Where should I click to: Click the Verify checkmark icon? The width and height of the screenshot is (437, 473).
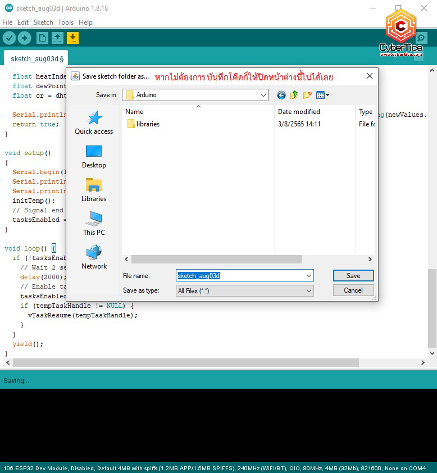click(9, 38)
